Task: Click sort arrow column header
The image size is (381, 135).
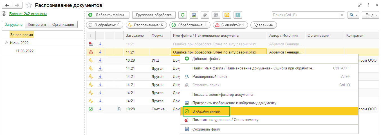Action: tap(91, 35)
